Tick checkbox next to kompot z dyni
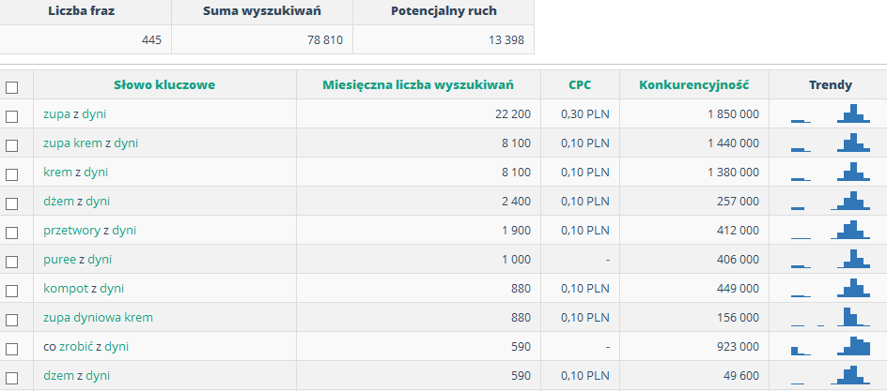This screenshot has height=391, width=887. pyautogui.click(x=11, y=291)
